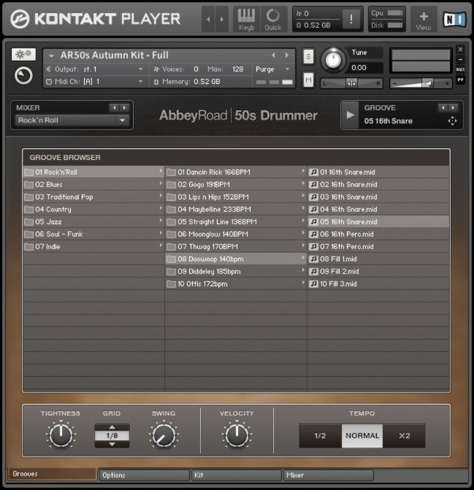Click the Native Instruments NI logo
474x490 pixels.
[454, 19]
